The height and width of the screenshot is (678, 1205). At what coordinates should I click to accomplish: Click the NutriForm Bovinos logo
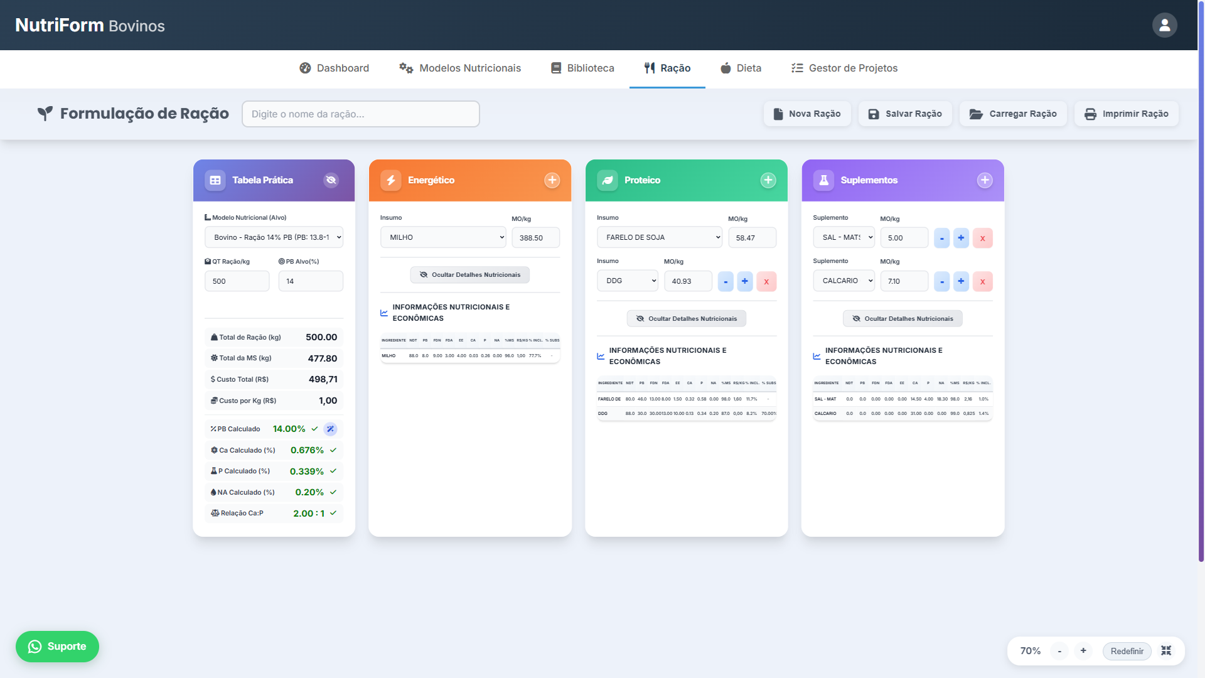pos(90,25)
